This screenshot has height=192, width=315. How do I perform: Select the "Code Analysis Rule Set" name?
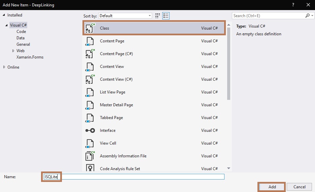(x=120, y=169)
